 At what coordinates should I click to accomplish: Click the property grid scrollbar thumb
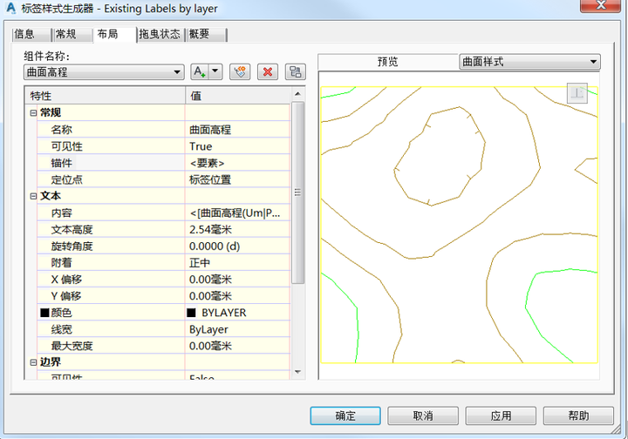(297, 192)
